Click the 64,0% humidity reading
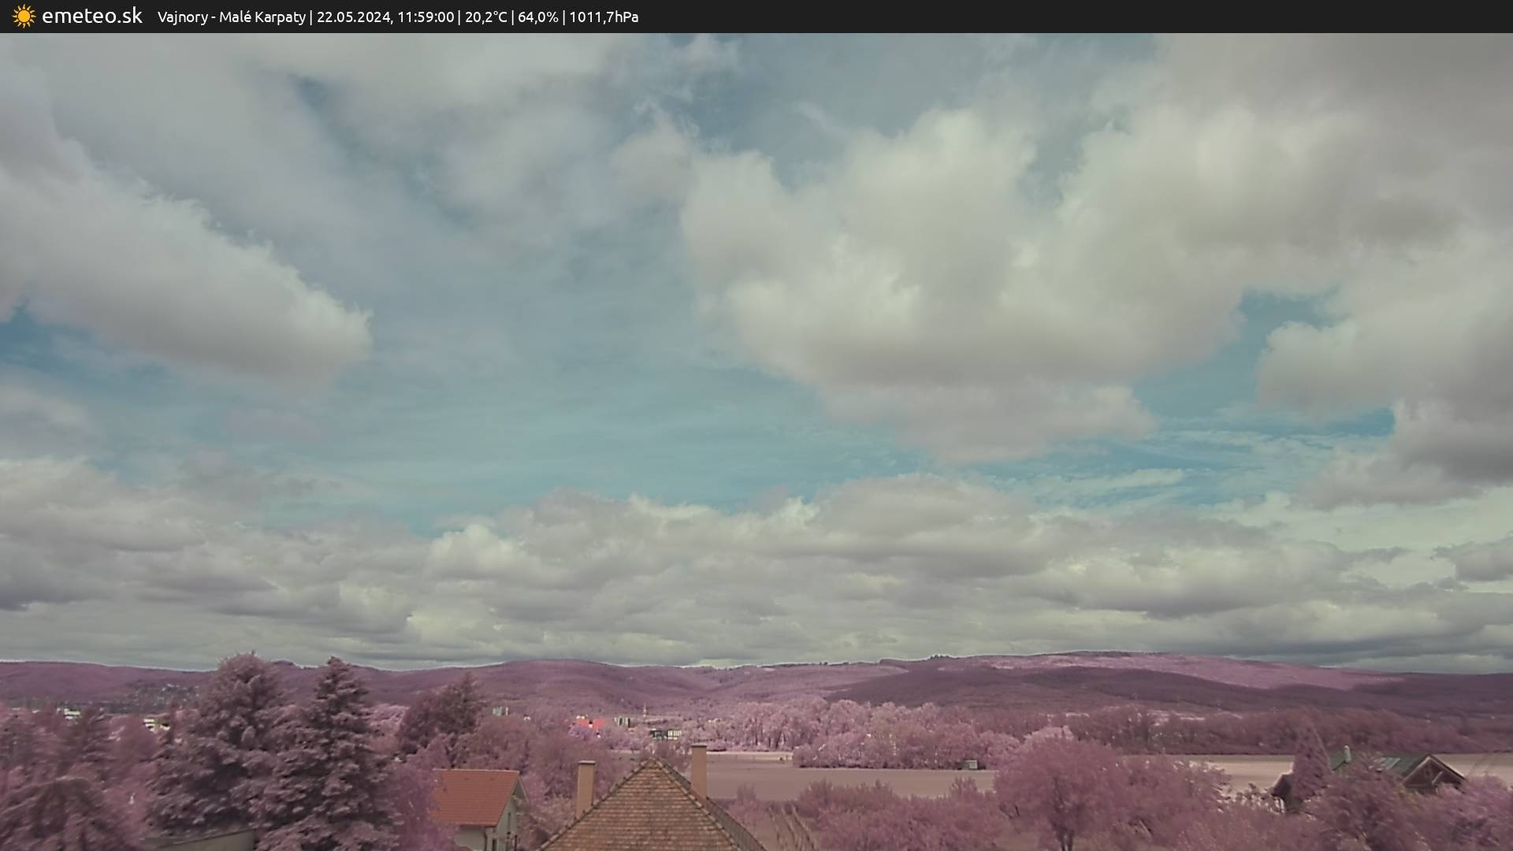 [537, 17]
